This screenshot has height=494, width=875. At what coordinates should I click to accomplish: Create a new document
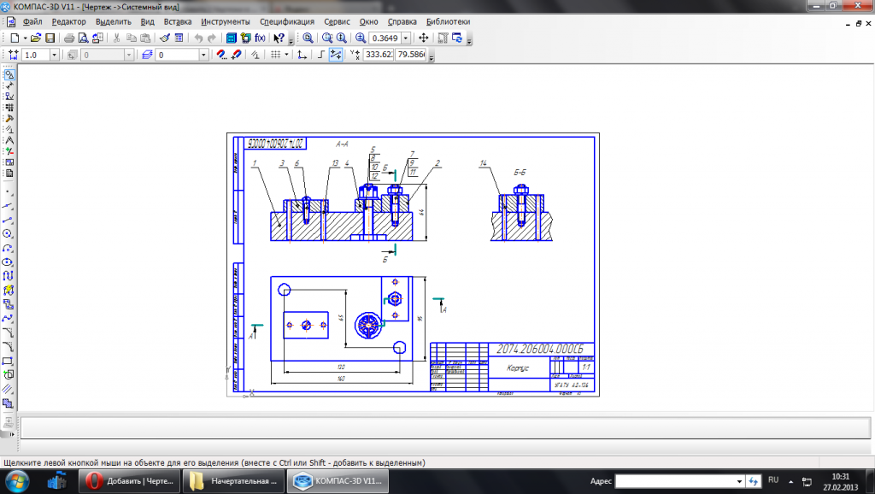[15, 38]
